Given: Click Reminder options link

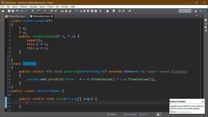Looking at the screenshot, I should pyautogui.click(x=184, y=112).
